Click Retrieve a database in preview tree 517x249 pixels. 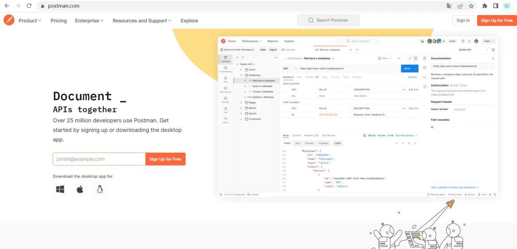pos(263,81)
